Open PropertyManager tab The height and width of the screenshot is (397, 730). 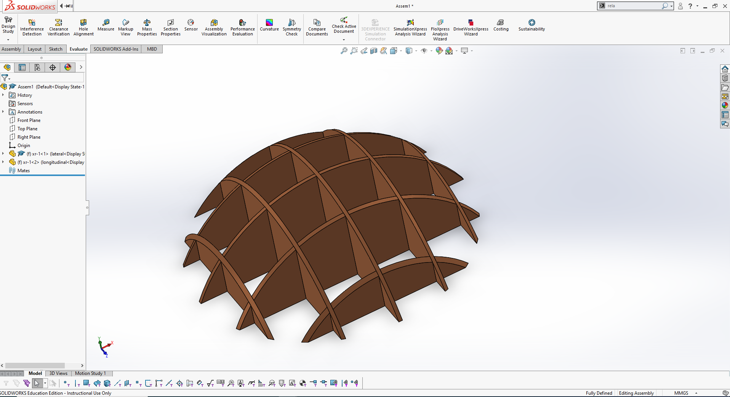tap(22, 67)
